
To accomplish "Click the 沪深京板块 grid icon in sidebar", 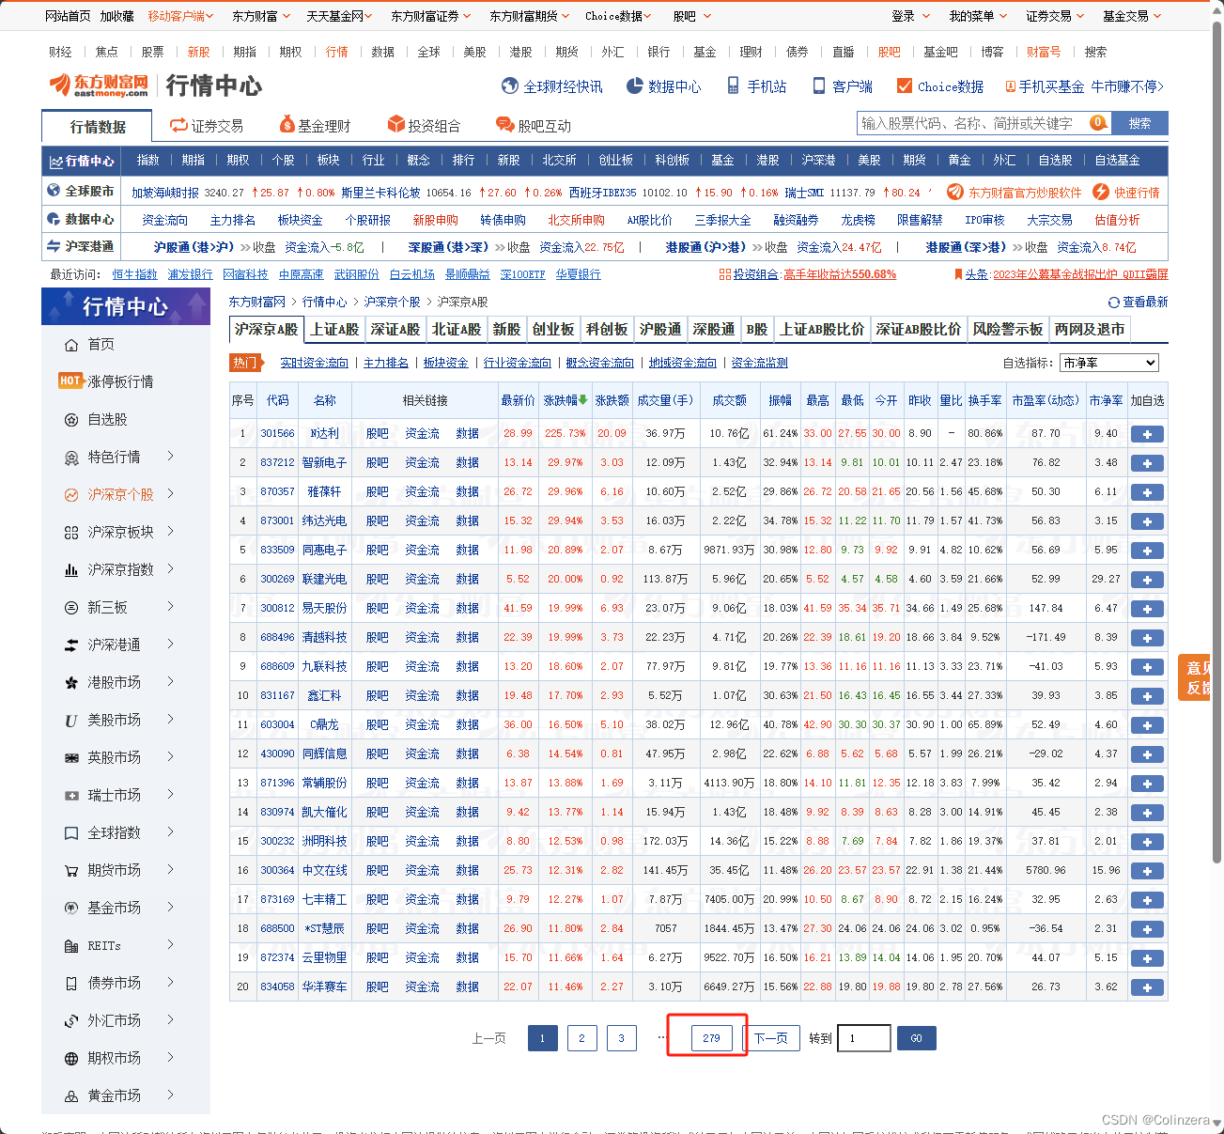I will pyautogui.click(x=71, y=533).
